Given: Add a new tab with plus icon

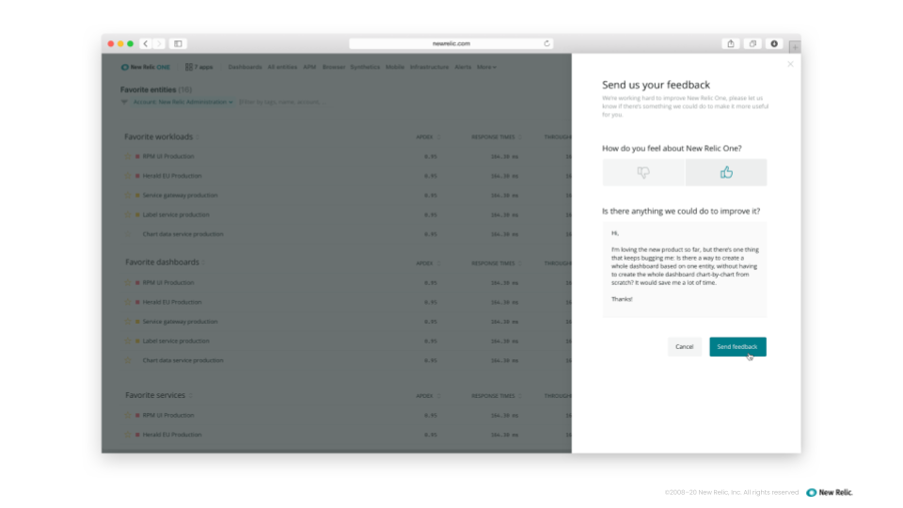Looking at the screenshot, I should pyautogui.click(x=795, y=47).
